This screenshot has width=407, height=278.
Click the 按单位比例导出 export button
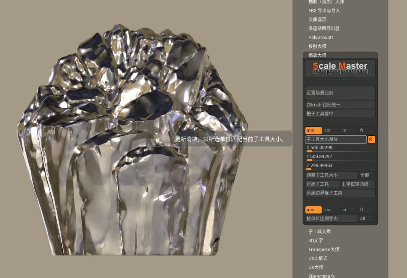pyautogui.click(x=331, y=219)
